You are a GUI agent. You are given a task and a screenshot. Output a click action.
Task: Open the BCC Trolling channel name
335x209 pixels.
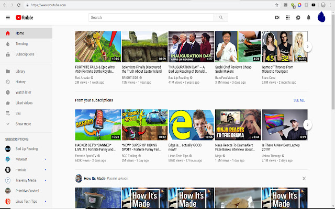129,156
